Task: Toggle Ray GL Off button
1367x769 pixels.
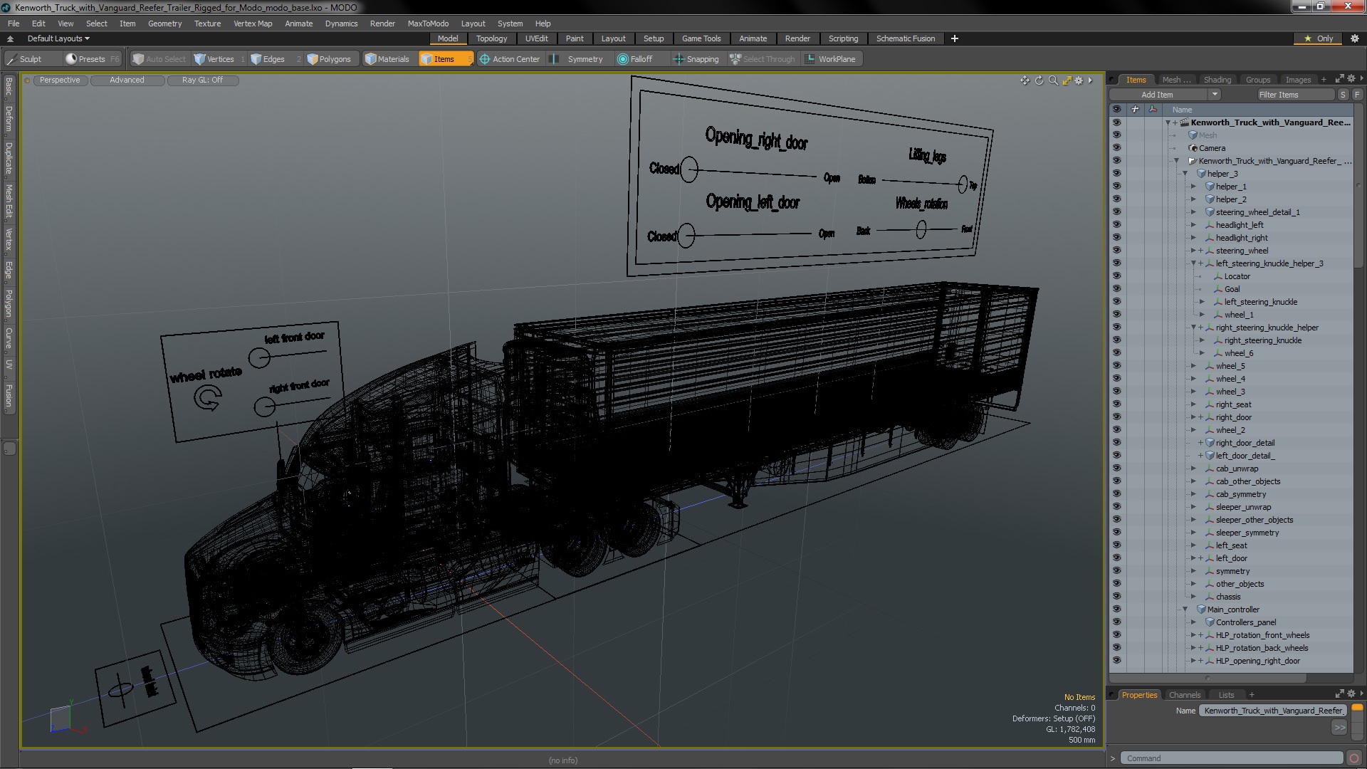Action: tap(202, 80)
